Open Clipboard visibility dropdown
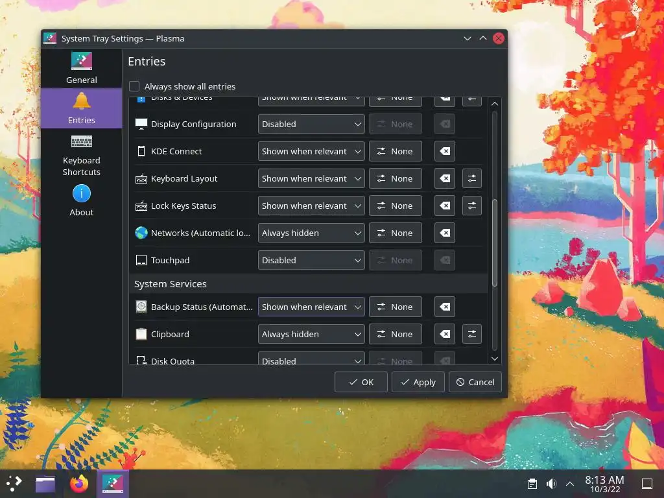Viewport: 664px width, 498px height. point(311,334)
